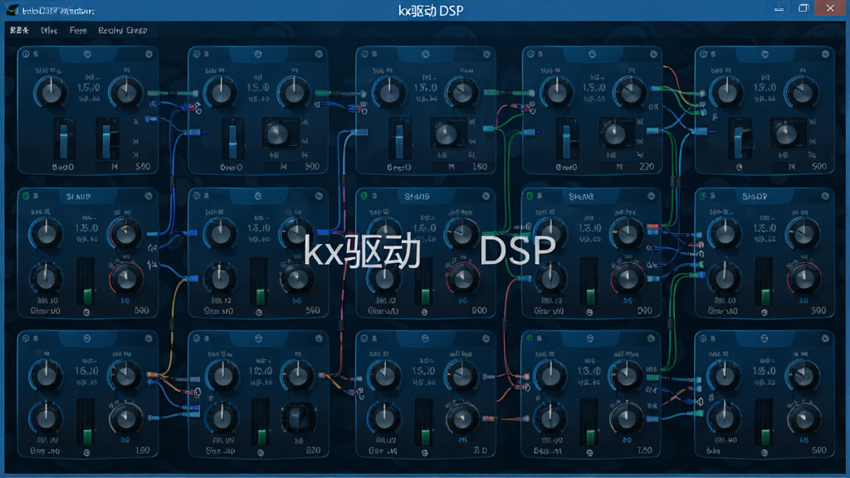Select center header icon of top-row second module
850x478 pixels.
pyautogui.click(x=258, y=54)
